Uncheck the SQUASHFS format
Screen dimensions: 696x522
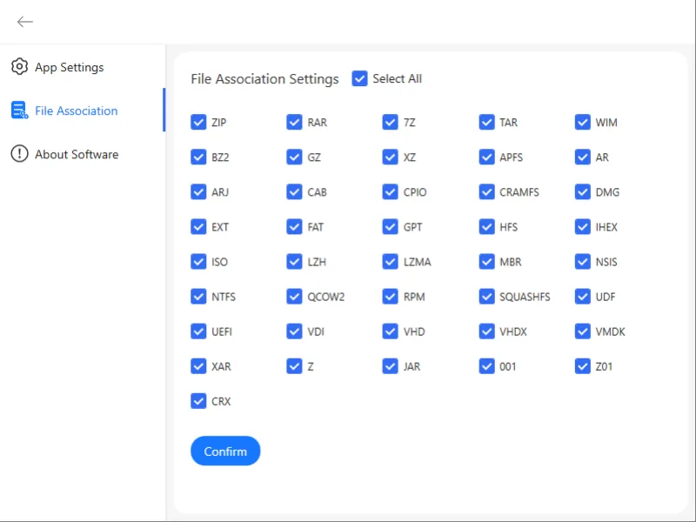click(487, 296)
